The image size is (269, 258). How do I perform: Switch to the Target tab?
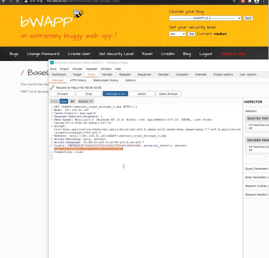(x=77, y=74)
